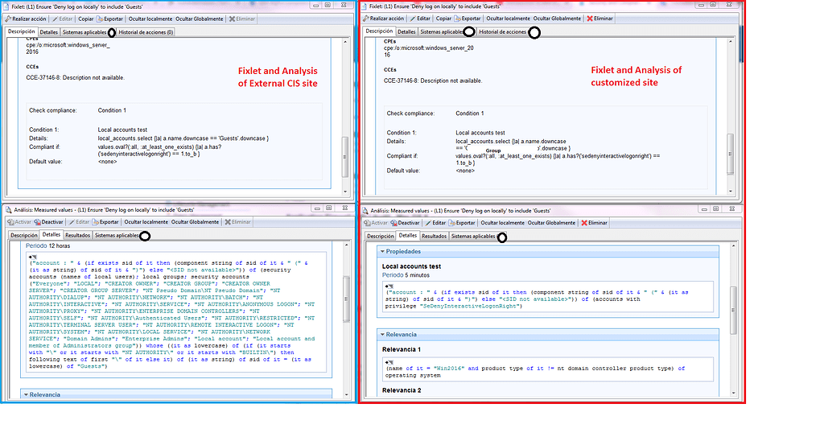Click the 'Relevancia 2' heading

pos(402,390)
